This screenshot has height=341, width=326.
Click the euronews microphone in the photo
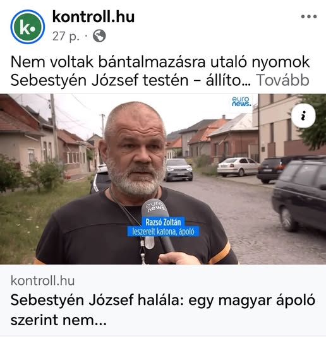[x=159, y=226]
